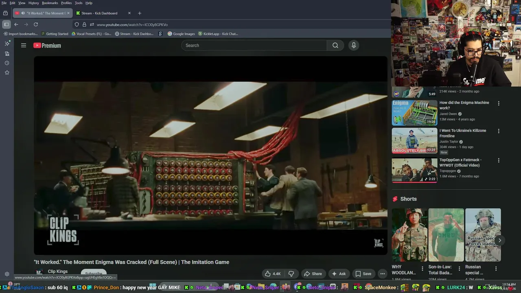Open options for Enigma Machine video
This screenshot has height=293, width=521.
click(499, 103)
